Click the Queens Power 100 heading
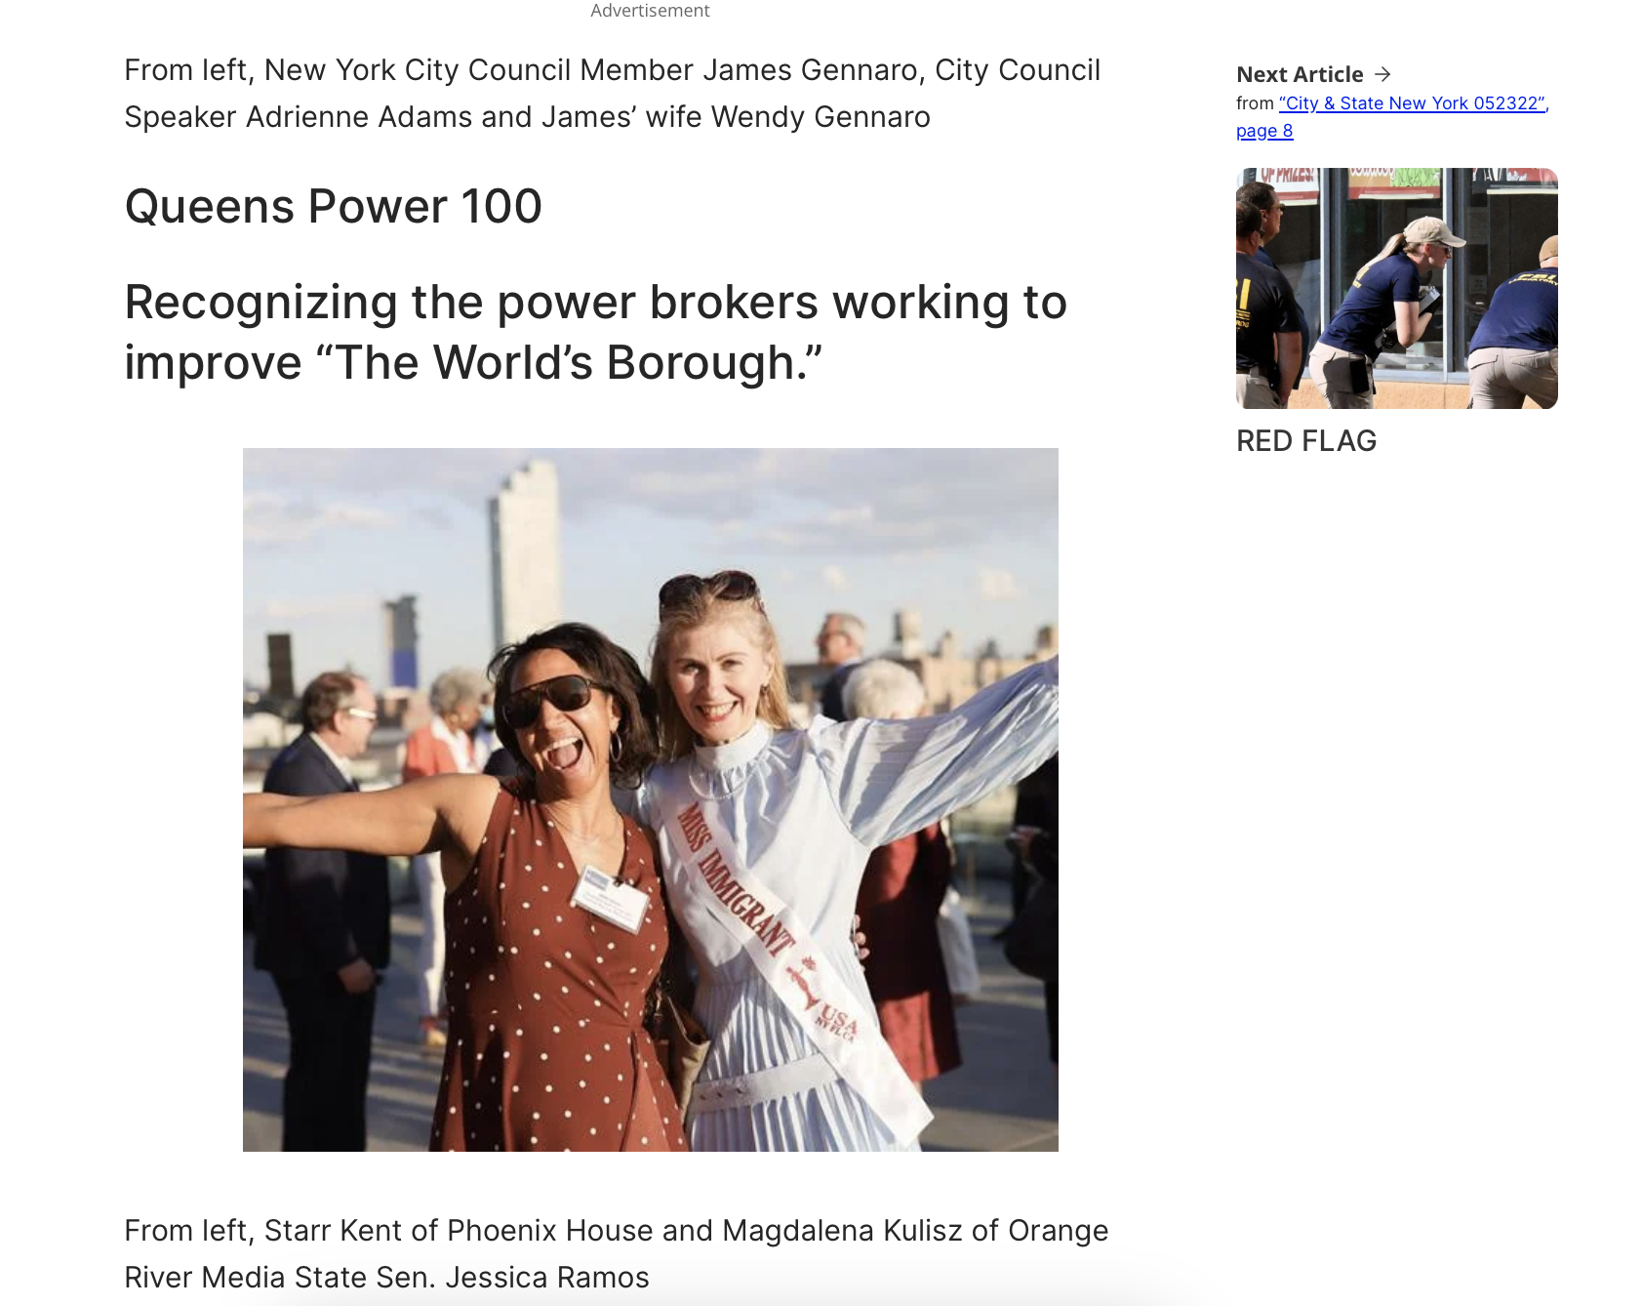Viewport: 1642px width, 1306px height. coord(333,207)
